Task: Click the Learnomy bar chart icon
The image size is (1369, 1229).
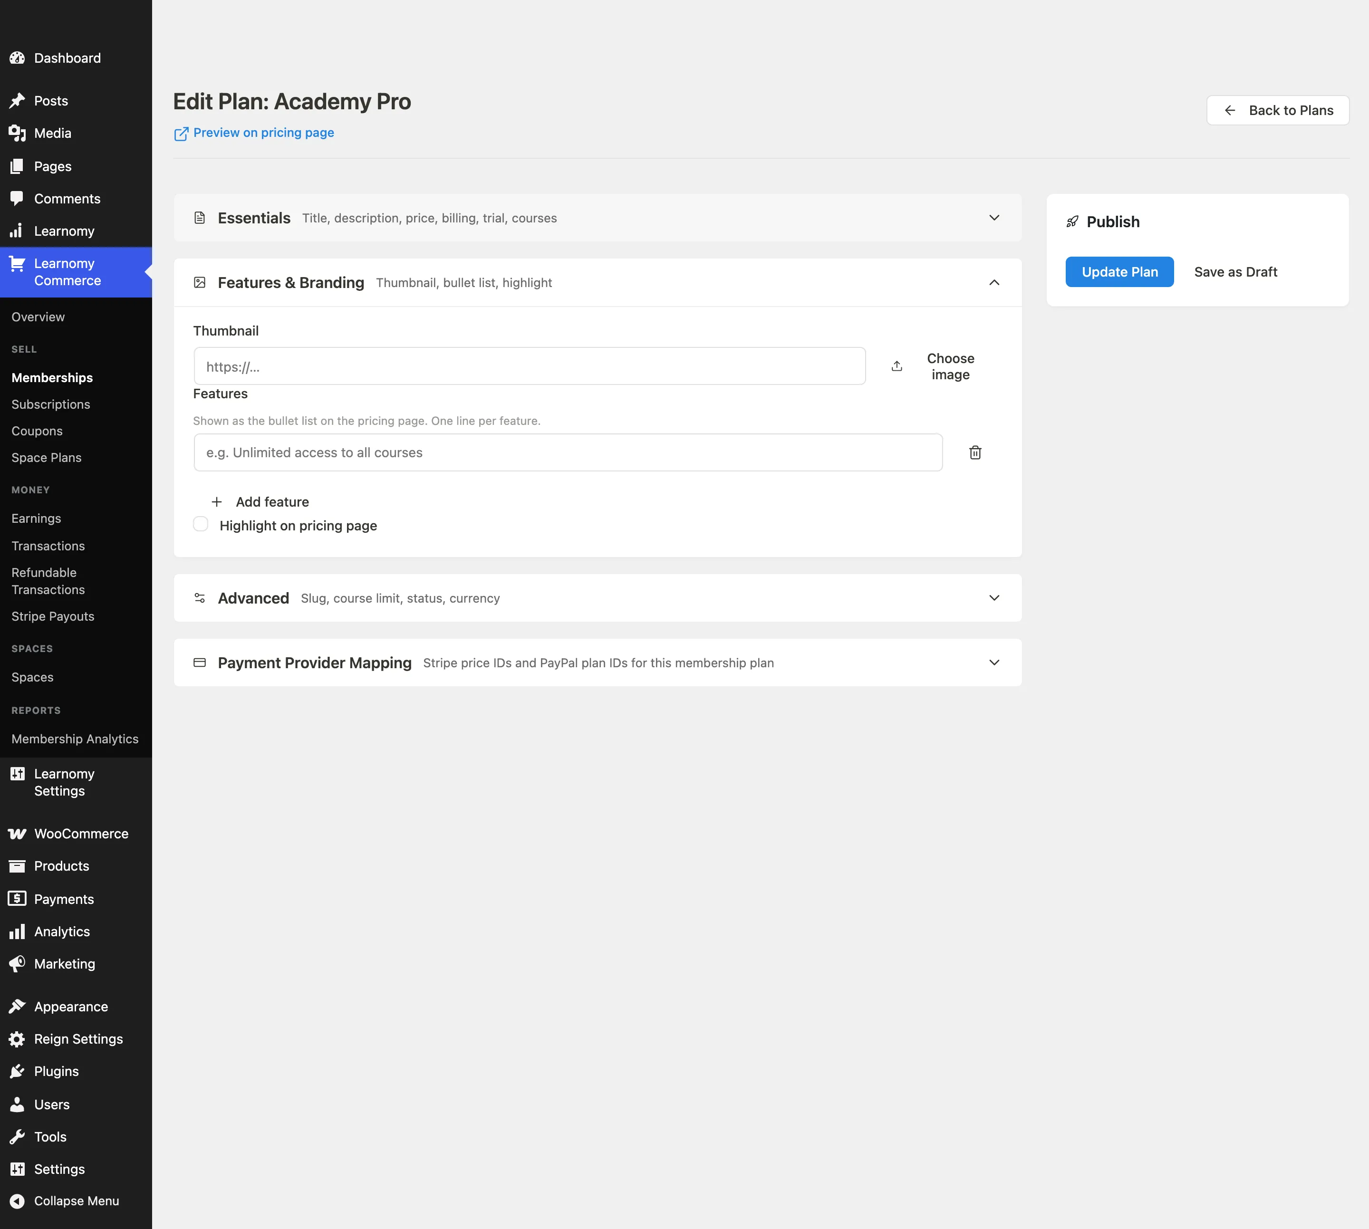Action: point(17,231)
